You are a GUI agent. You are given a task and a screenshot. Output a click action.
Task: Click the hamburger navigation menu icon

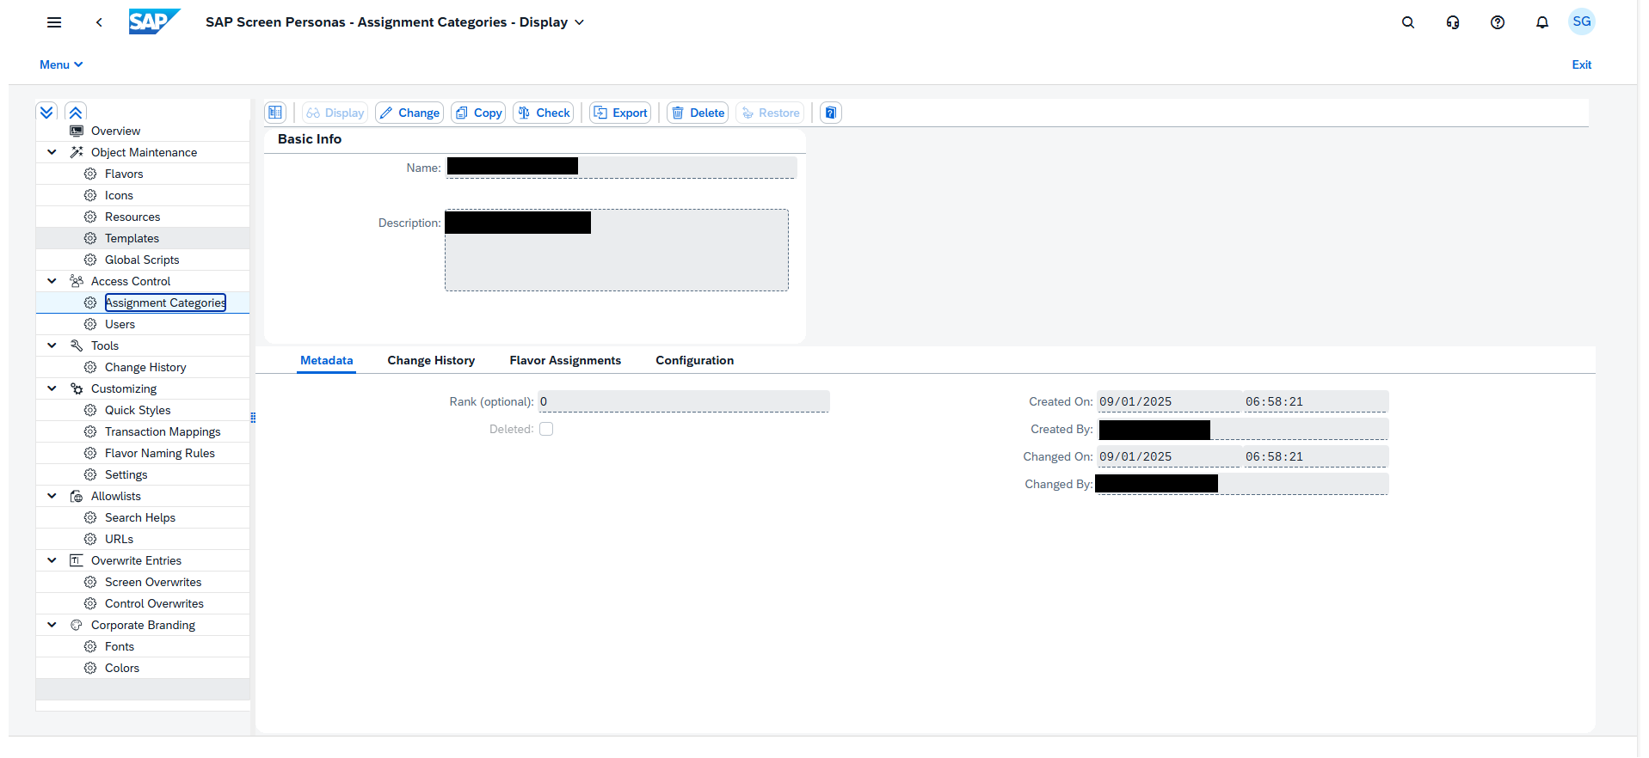click(x=54, y=22)
